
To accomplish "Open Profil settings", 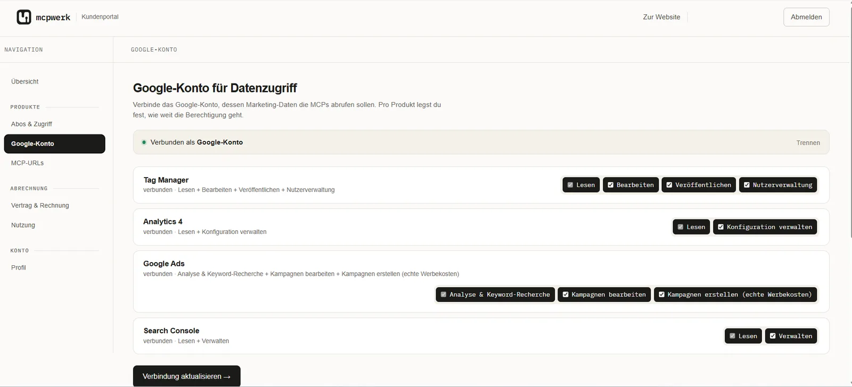I will click(x=19, y=268).
